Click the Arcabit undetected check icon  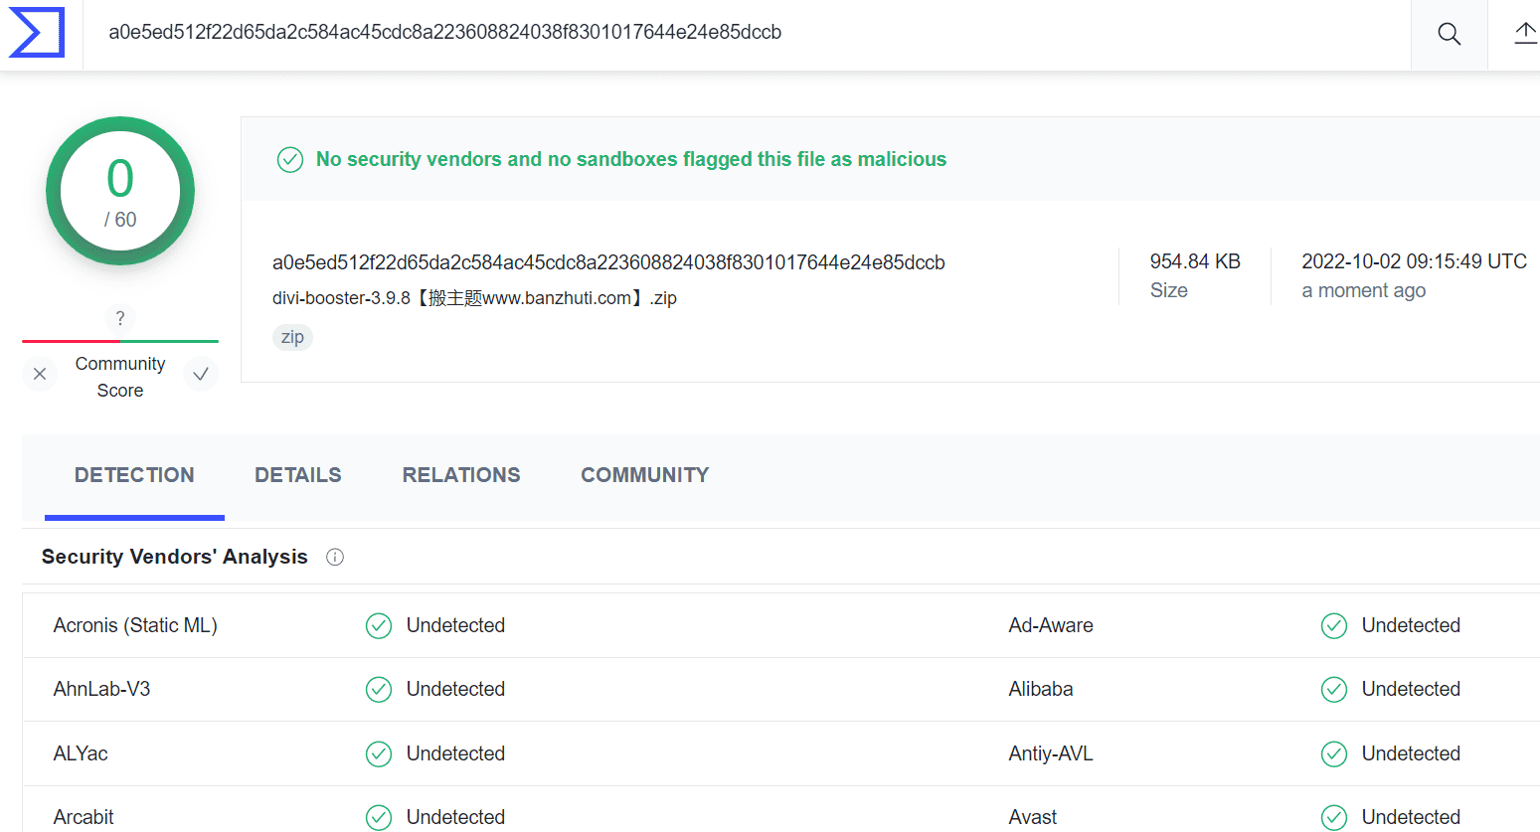pos(379,817)
